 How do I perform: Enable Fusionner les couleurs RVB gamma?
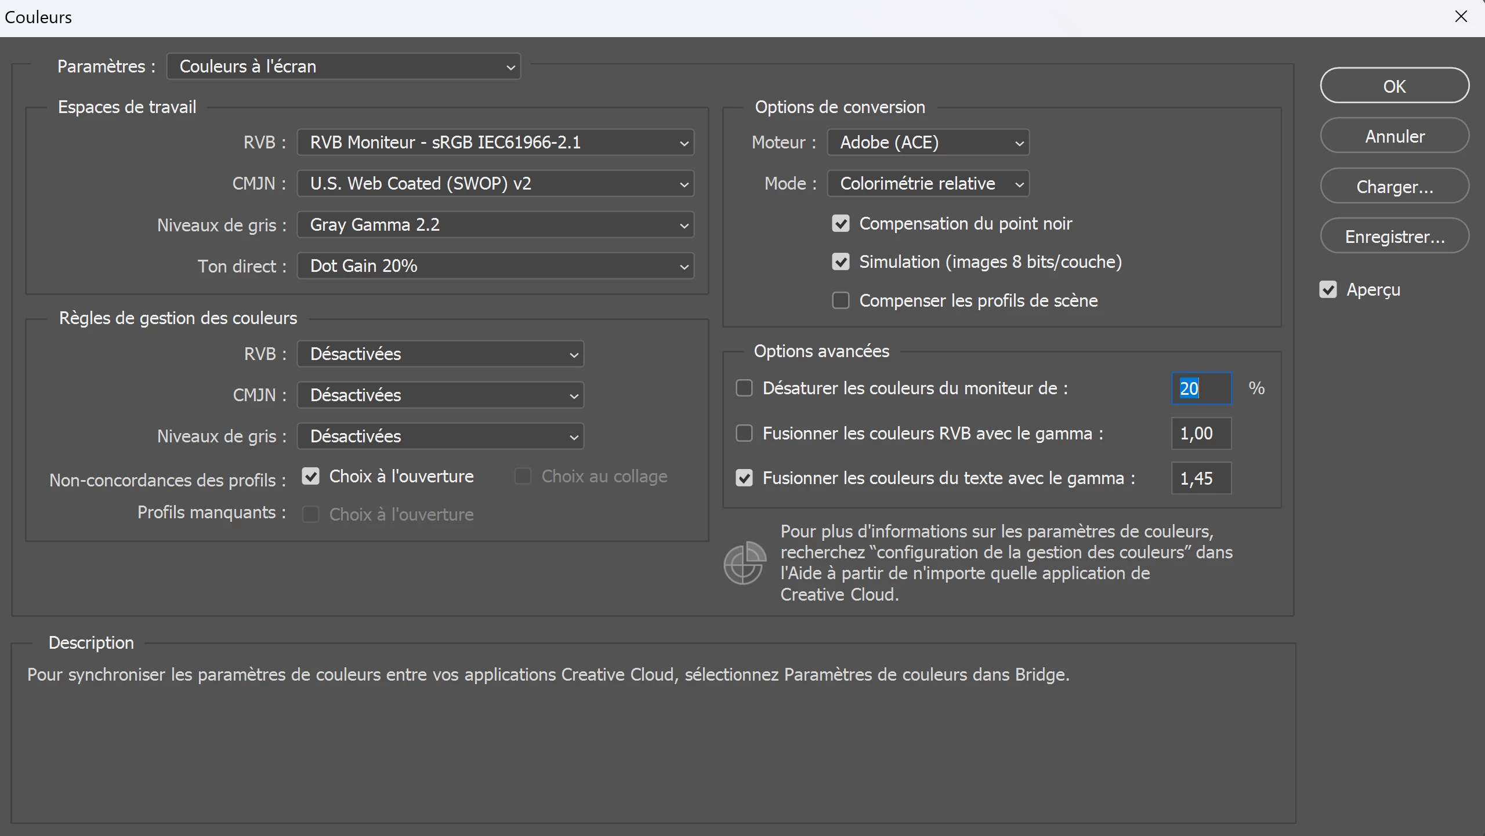[744, 433]
